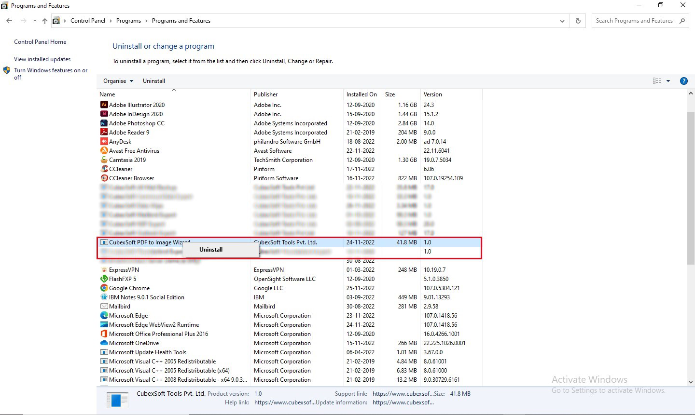
Task: Open the recent locations dropdown arrow
Action: pos(35,21)
